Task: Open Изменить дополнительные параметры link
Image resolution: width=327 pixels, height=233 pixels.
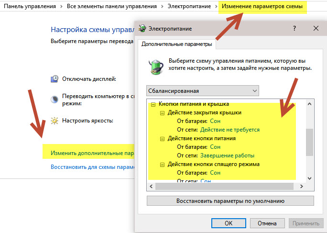Action: [x=92, y=153]
